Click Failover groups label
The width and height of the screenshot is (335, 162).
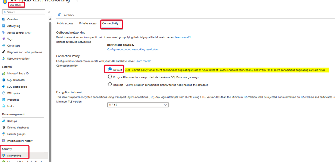16,134
